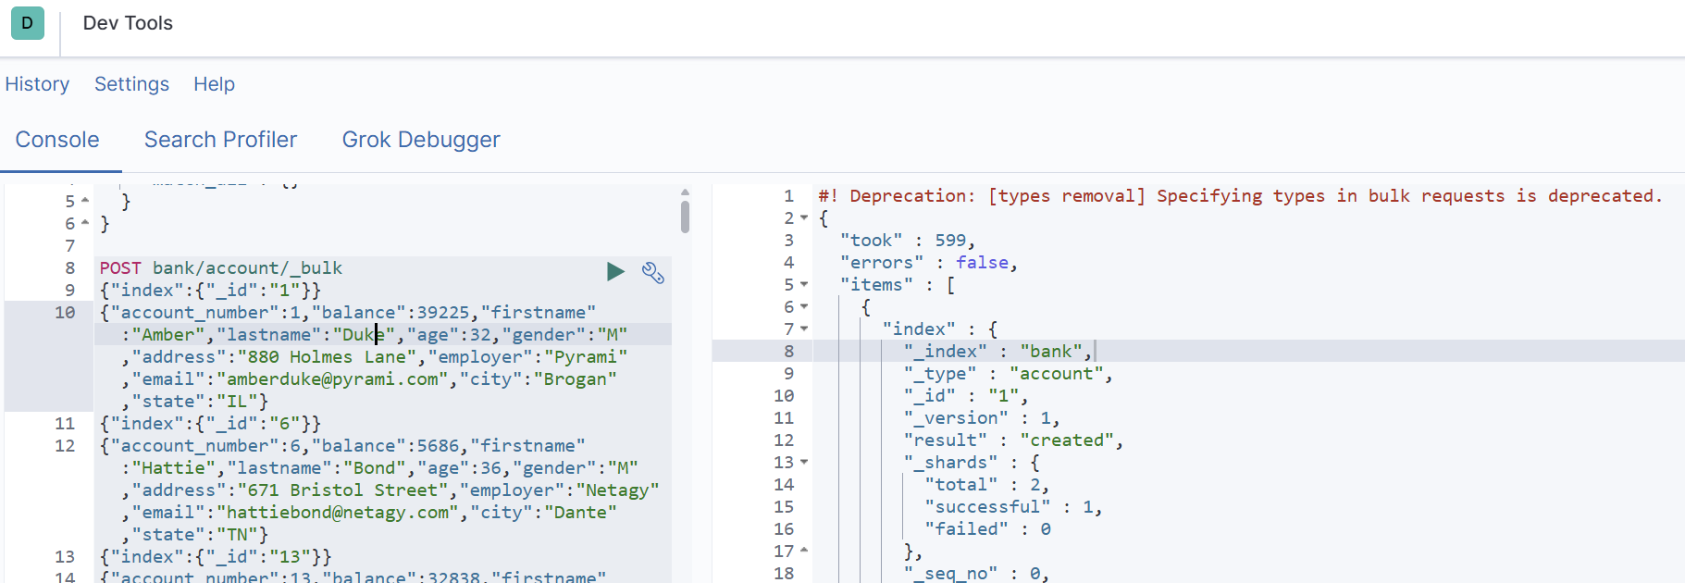1685x583 pixels.
Task: Run the bulk request with play icon
Action: pos(615,271)
